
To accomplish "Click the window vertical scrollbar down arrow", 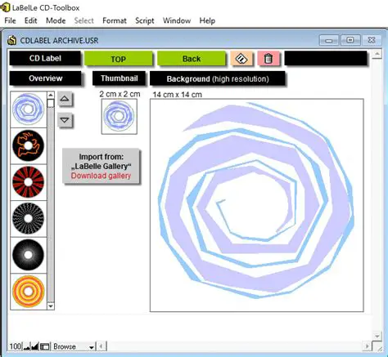I will [377, 336].
